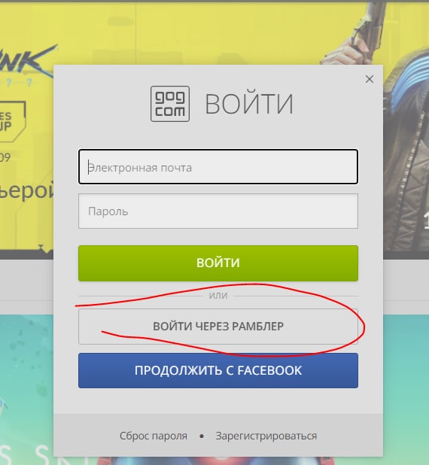Click the или divider label
This screenshot has height=465, width=429.
[218, 296]
